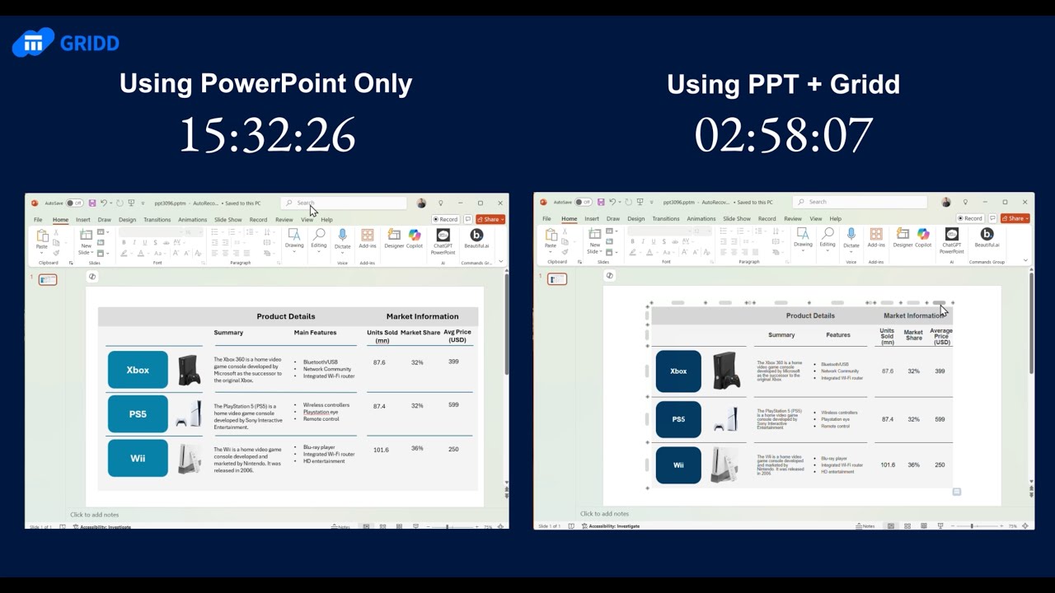Toggle Underline in right window Font group
1055x593 pixels.
pos(653,242)
